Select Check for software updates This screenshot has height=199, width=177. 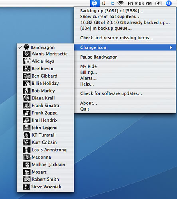(111, 93)
